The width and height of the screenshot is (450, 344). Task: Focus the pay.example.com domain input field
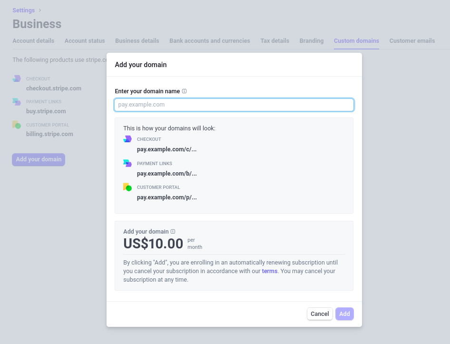coord(234,105)
